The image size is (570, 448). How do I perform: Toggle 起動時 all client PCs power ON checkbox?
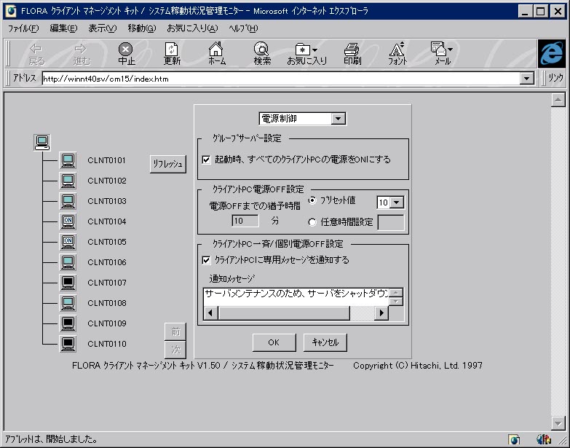point(206,160)
